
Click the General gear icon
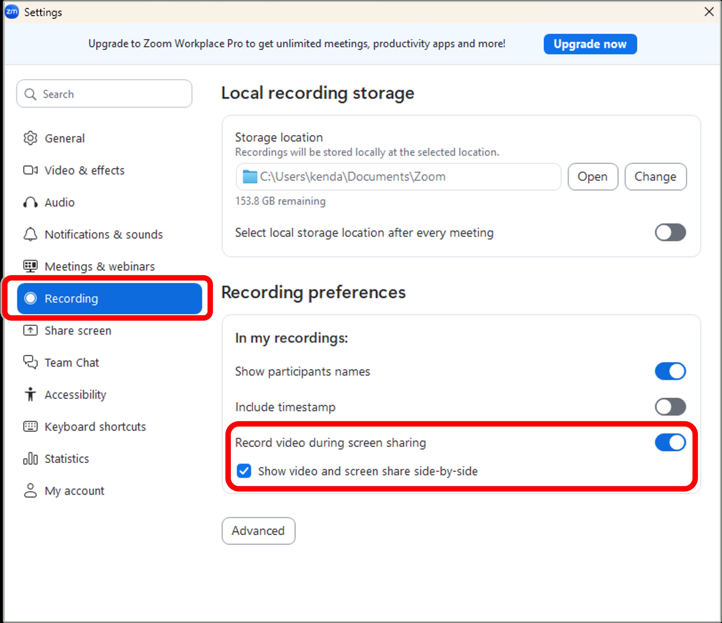[x=30, y=139]
